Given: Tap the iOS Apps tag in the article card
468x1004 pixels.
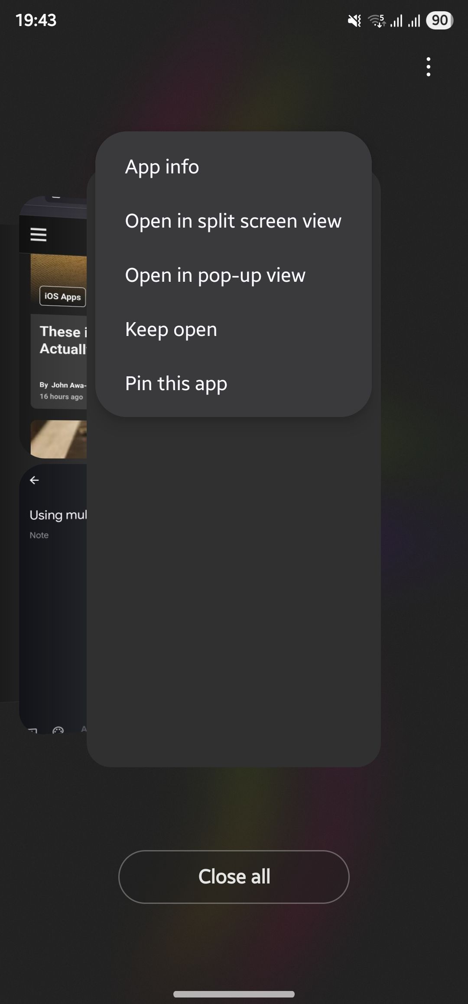Looking at the screenshot, I should 63,297.
